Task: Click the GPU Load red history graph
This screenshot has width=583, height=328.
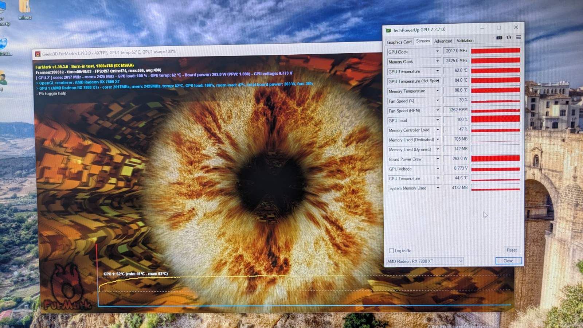Action: pyautogui.click(x=496, y=119)
